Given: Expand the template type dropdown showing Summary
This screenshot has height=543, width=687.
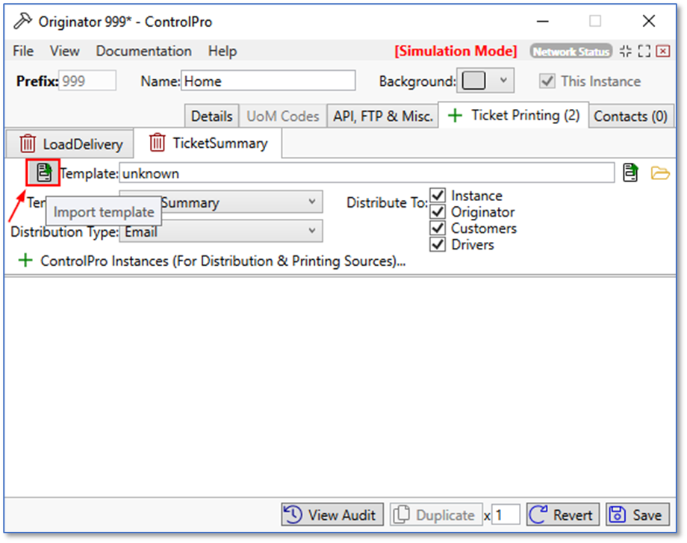Looking at the screenshot, I should pos(311,202).
